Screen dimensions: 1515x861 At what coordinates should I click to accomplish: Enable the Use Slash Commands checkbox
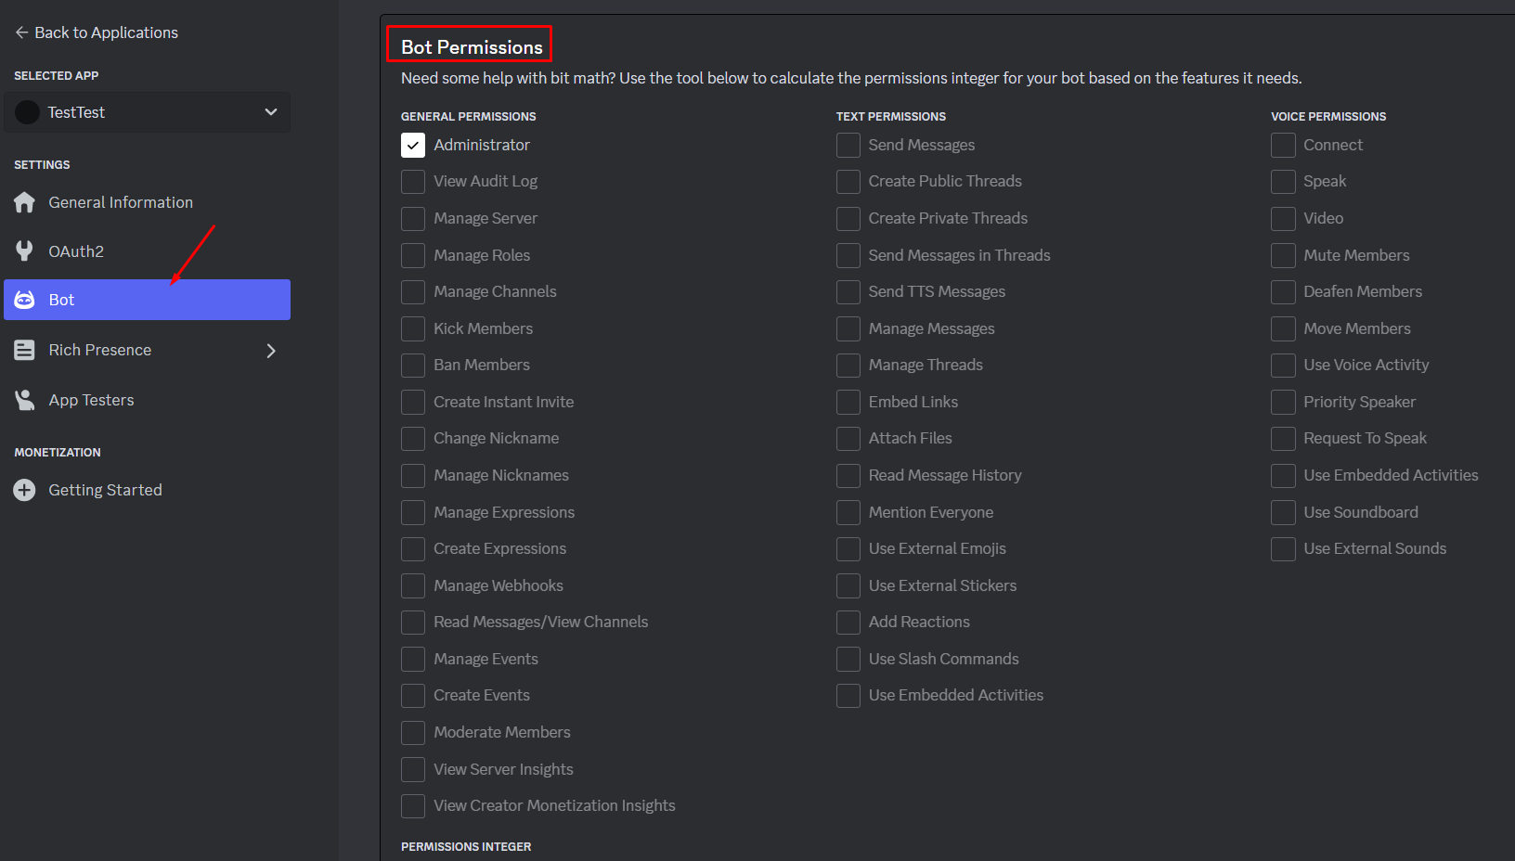pyautogui.click(x=848, y=659)
